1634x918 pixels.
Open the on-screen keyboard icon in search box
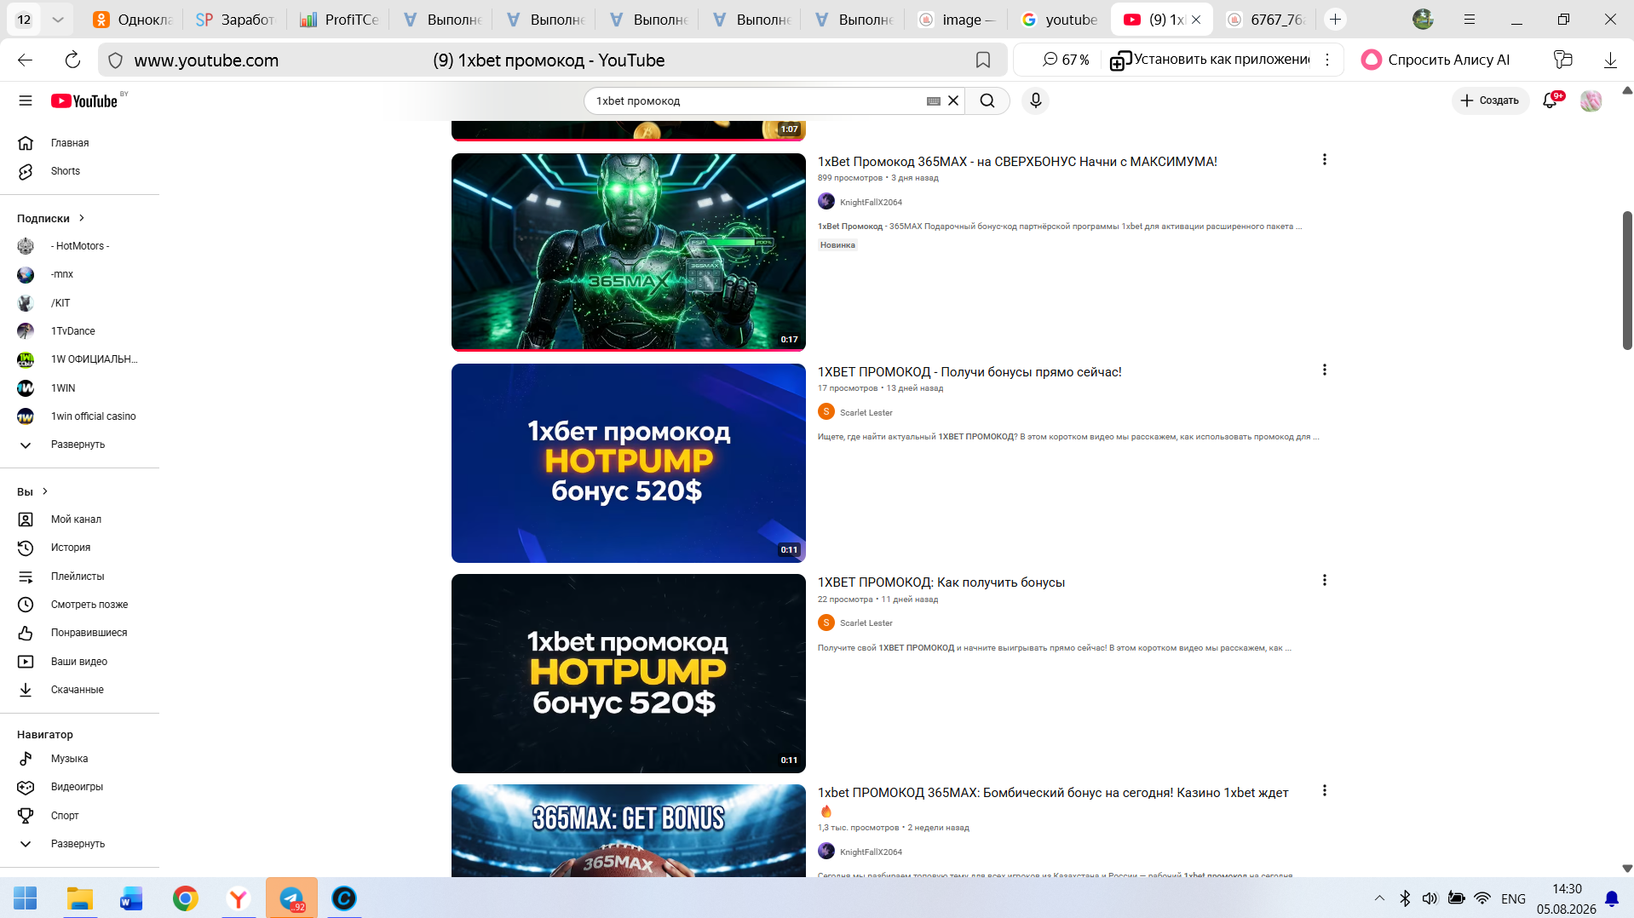pos(934,100)
